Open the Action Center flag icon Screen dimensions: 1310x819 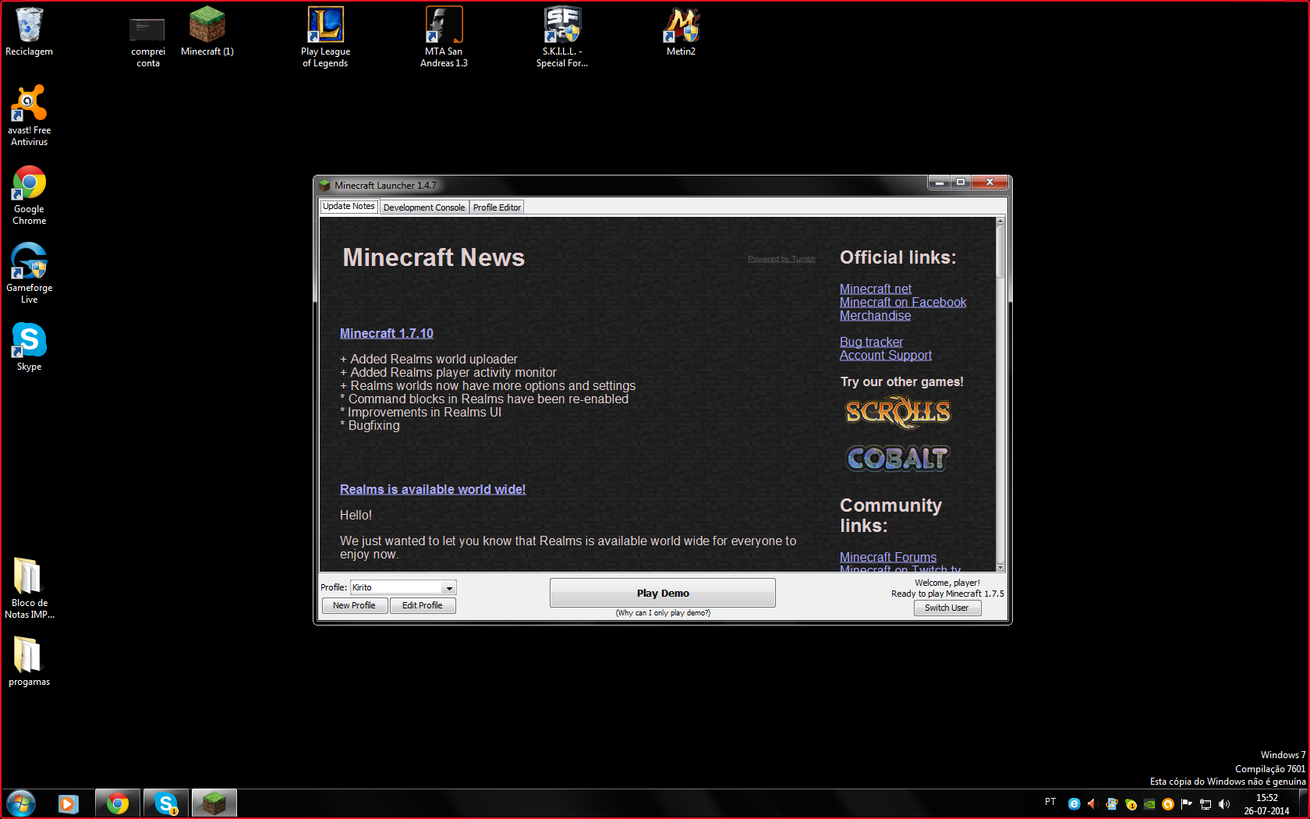point(1186,803)
